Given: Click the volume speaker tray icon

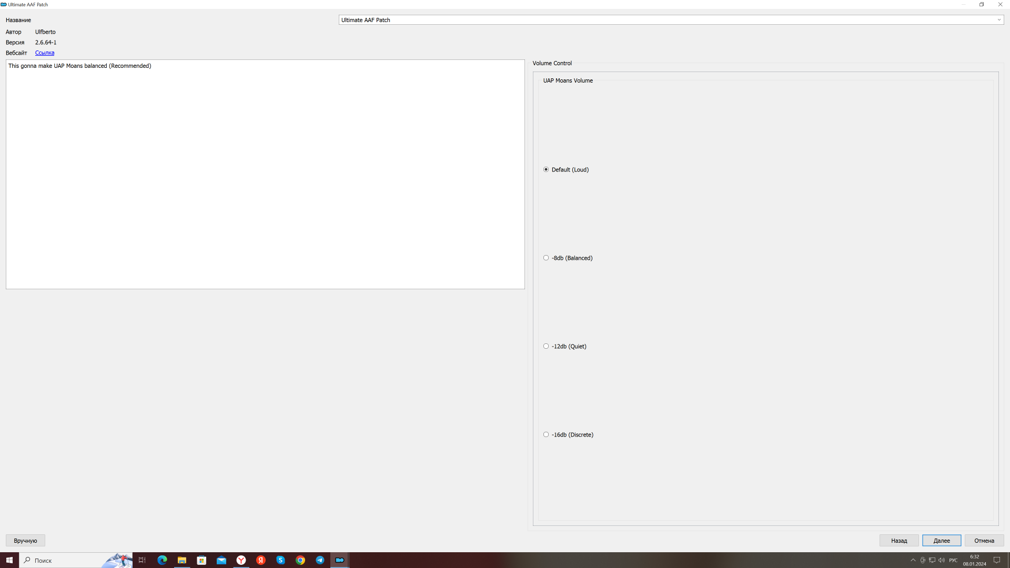Looking at the screenshot, I should pos(941,560).
